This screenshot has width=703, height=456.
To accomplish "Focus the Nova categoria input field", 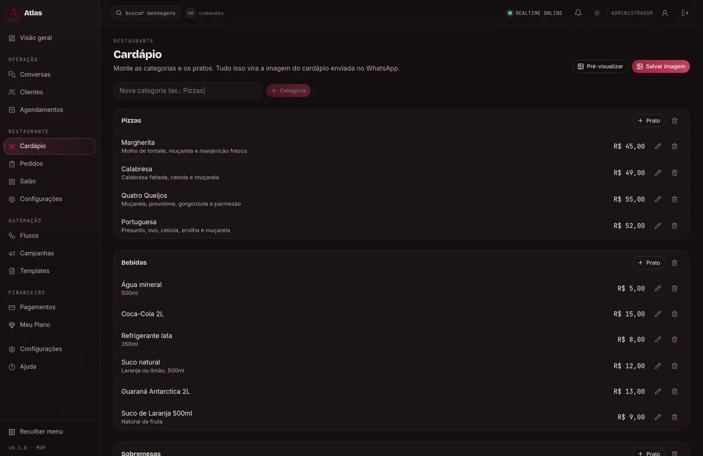I will (x=188, y=90).
